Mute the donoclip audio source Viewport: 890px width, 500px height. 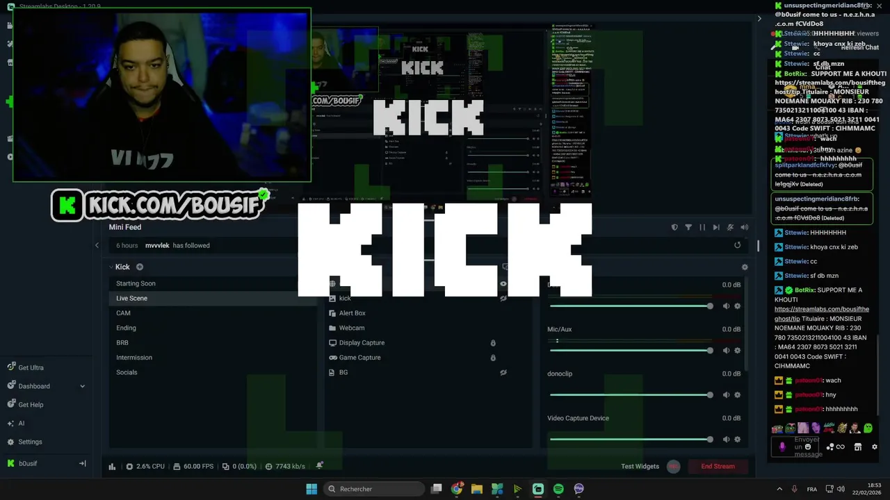click(726, 394)
